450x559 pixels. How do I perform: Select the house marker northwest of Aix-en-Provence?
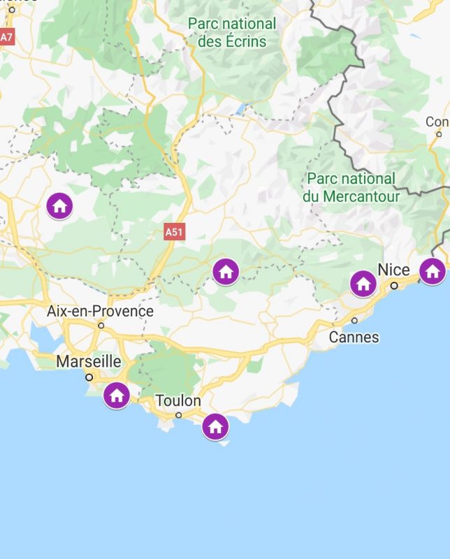coord(59,205)
